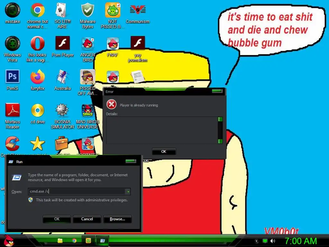
Task: Select the notepad document icon above Error dialog
Action: click(138, 77)
